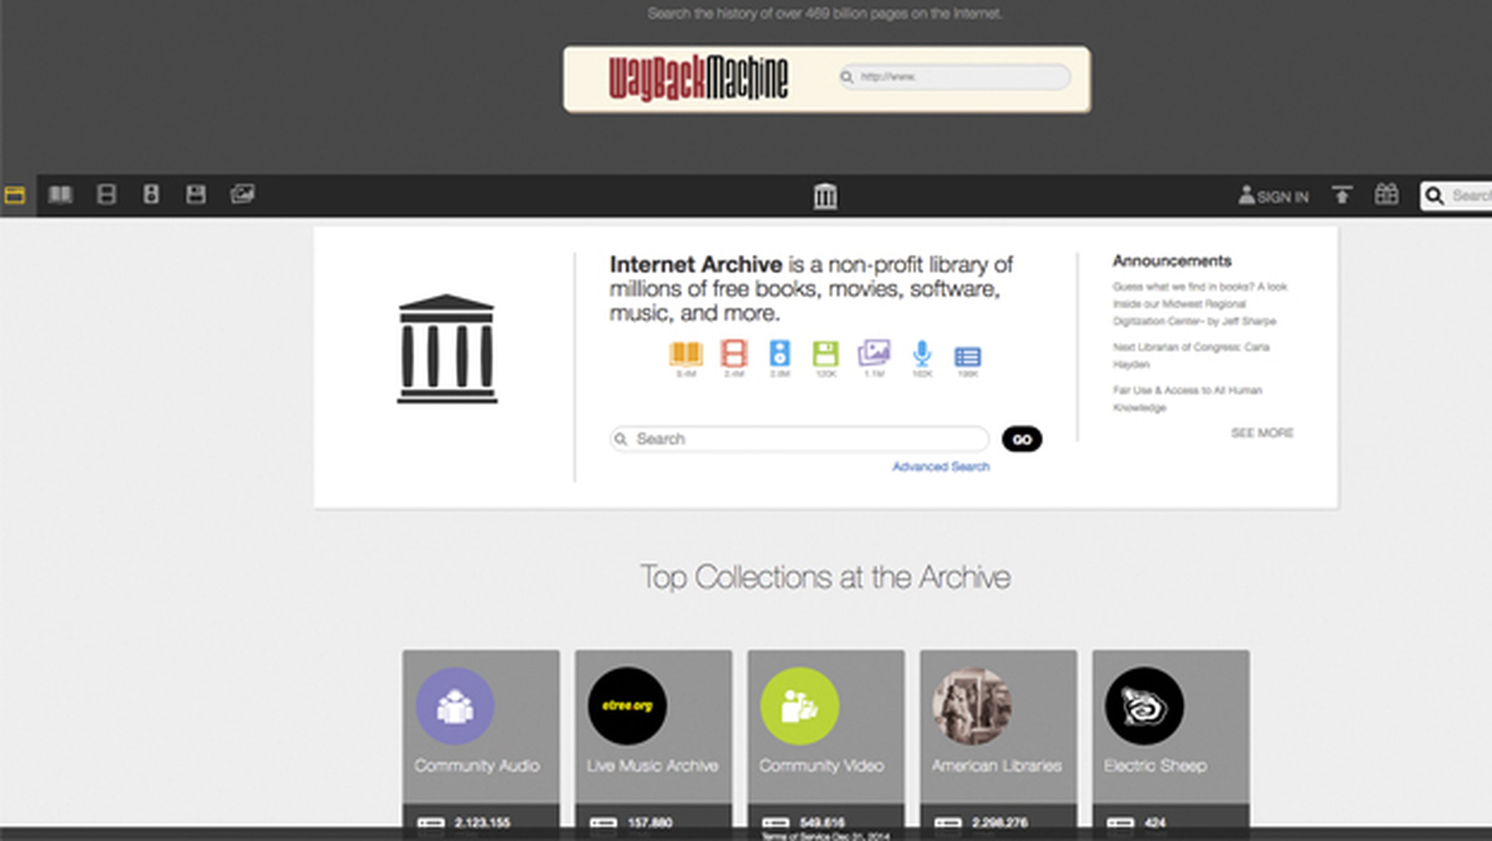Open the software floppy icon in navbar

click(x=196, y=194)
